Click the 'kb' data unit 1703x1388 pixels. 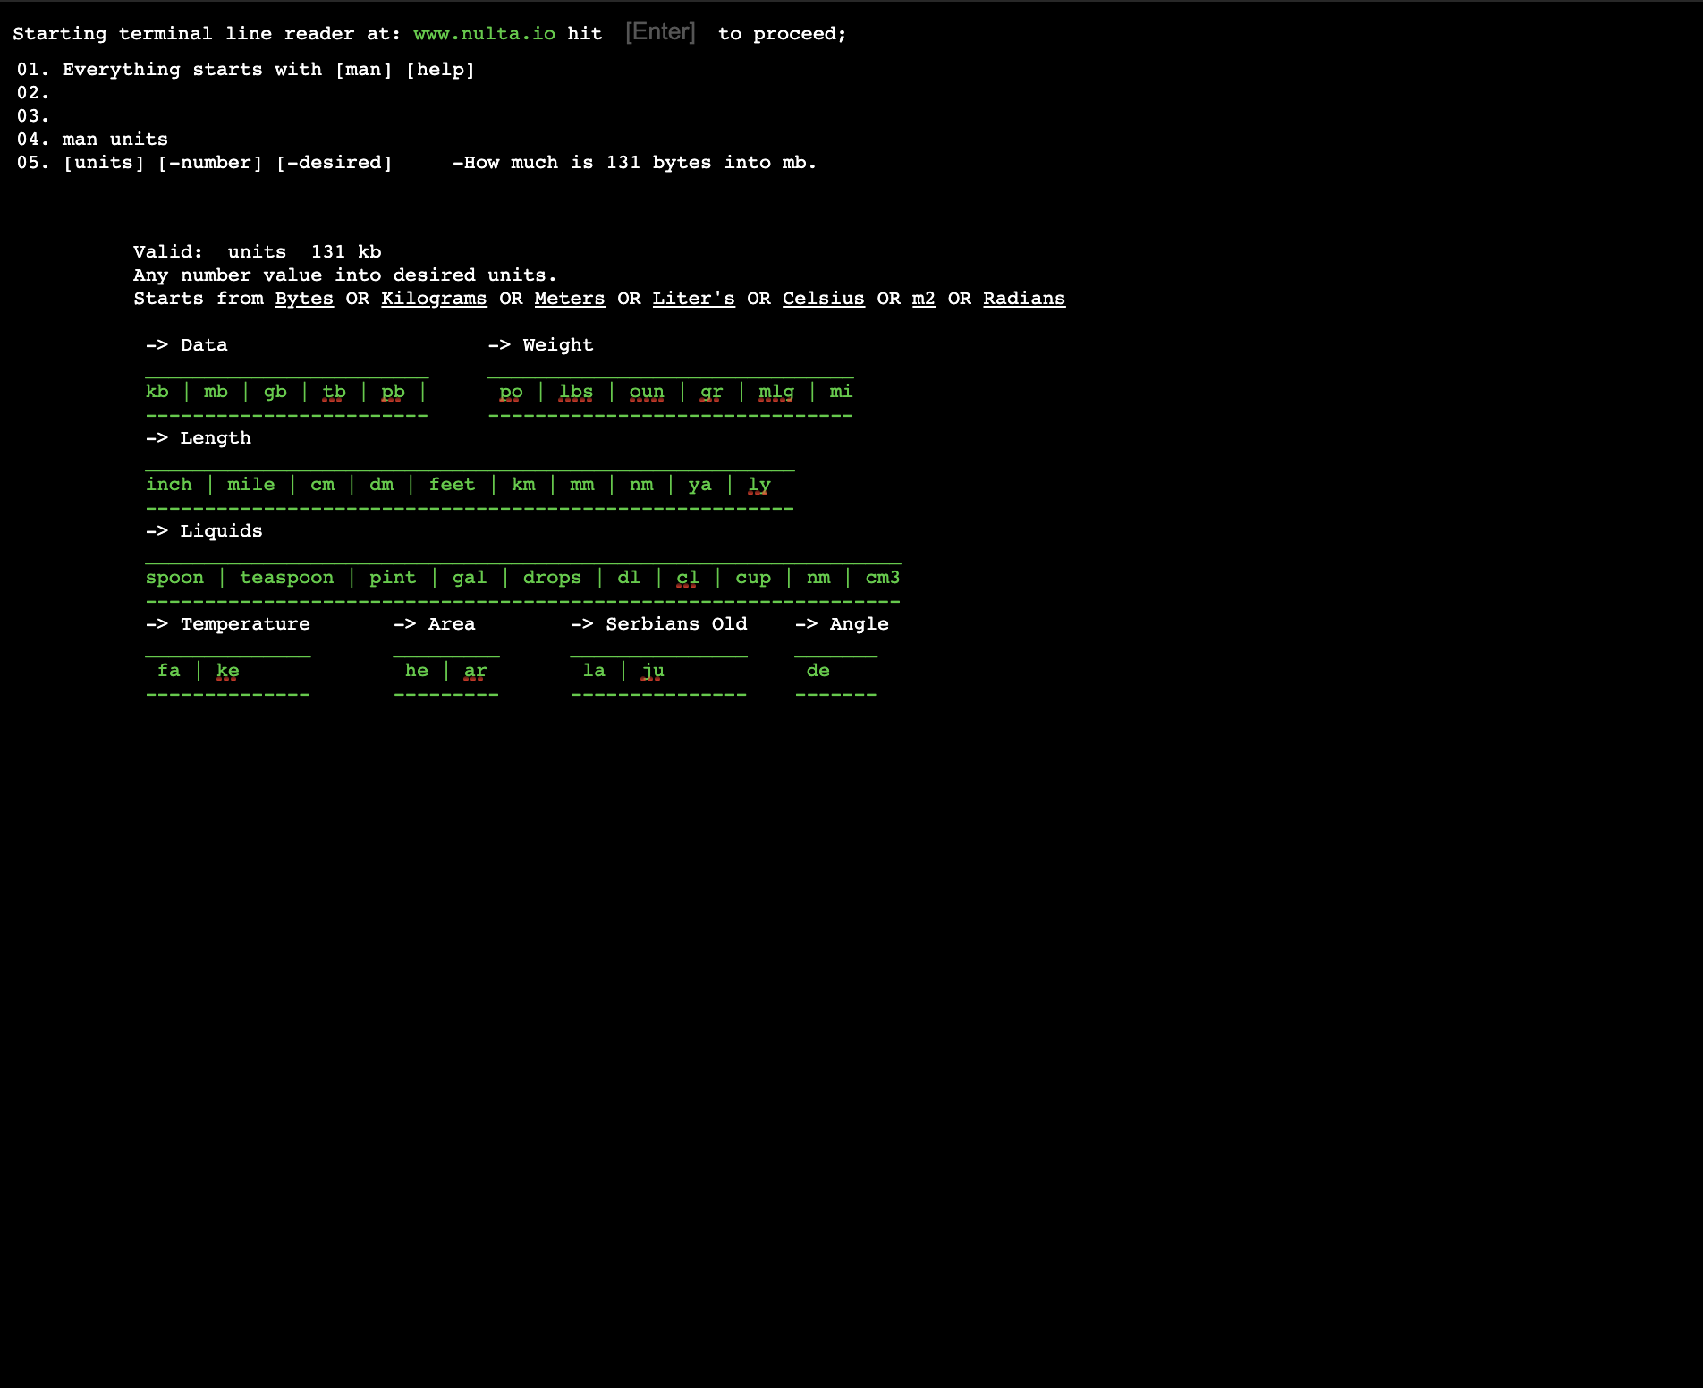(x=157, y=392)
